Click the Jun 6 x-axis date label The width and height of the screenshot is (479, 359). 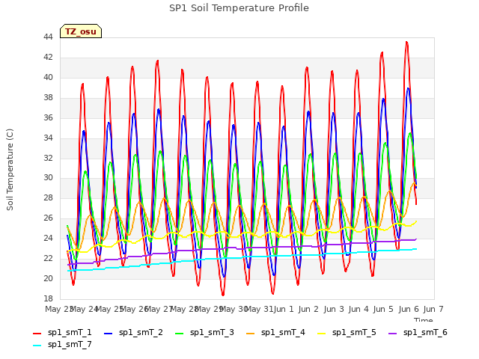pyautogui.click(x=409, y=309)
